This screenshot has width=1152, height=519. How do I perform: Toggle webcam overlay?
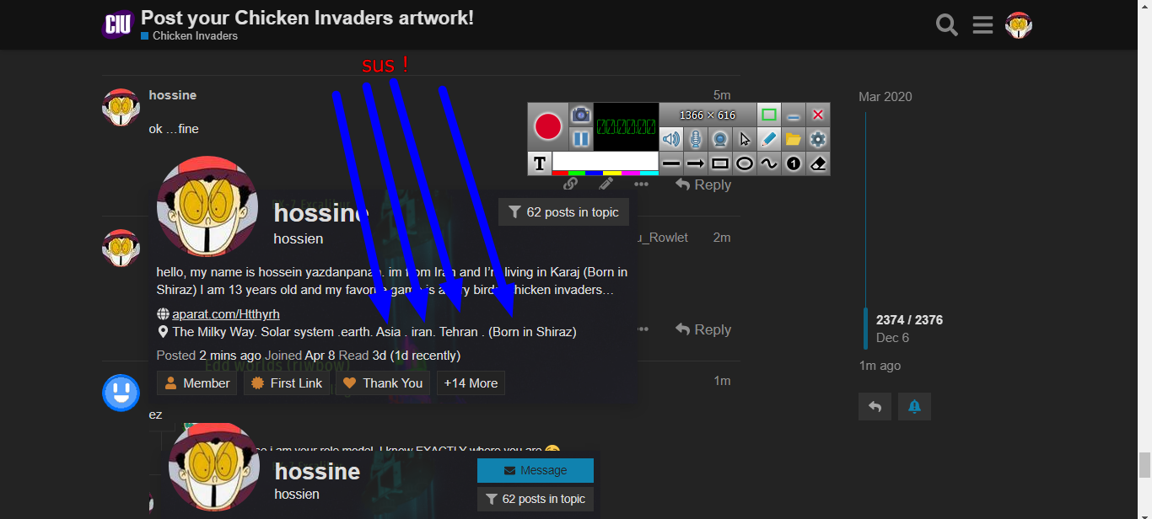719,139
